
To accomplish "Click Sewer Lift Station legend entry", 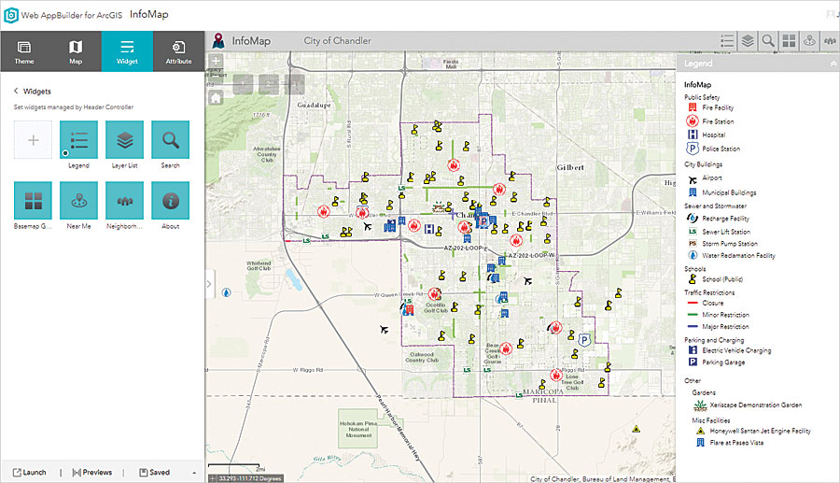I will (x=719, y=232).
